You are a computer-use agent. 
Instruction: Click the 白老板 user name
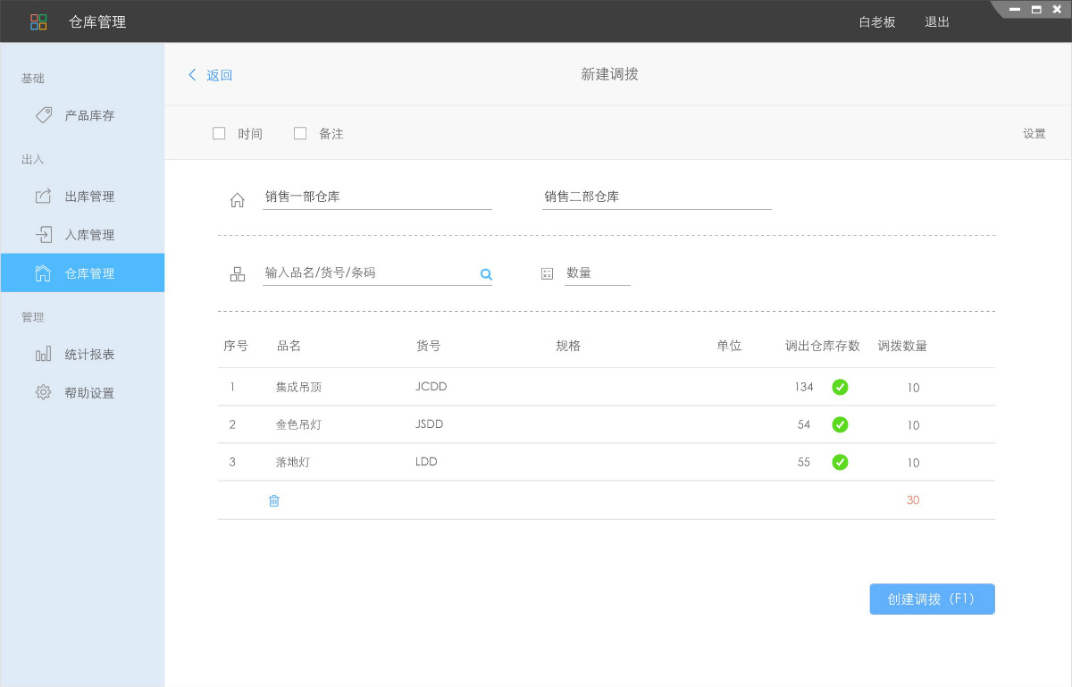[x=877, y=21]
